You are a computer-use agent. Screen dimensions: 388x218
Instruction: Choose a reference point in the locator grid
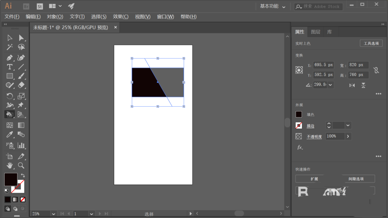click(x=299, y=70)
